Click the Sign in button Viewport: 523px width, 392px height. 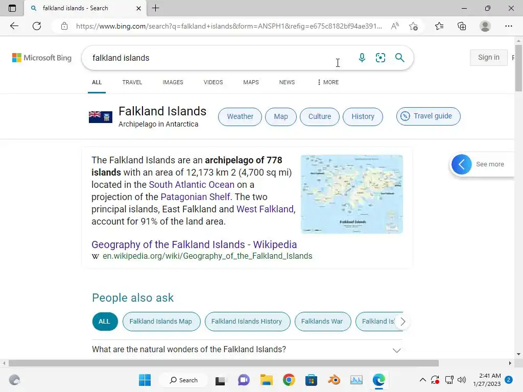489,57
